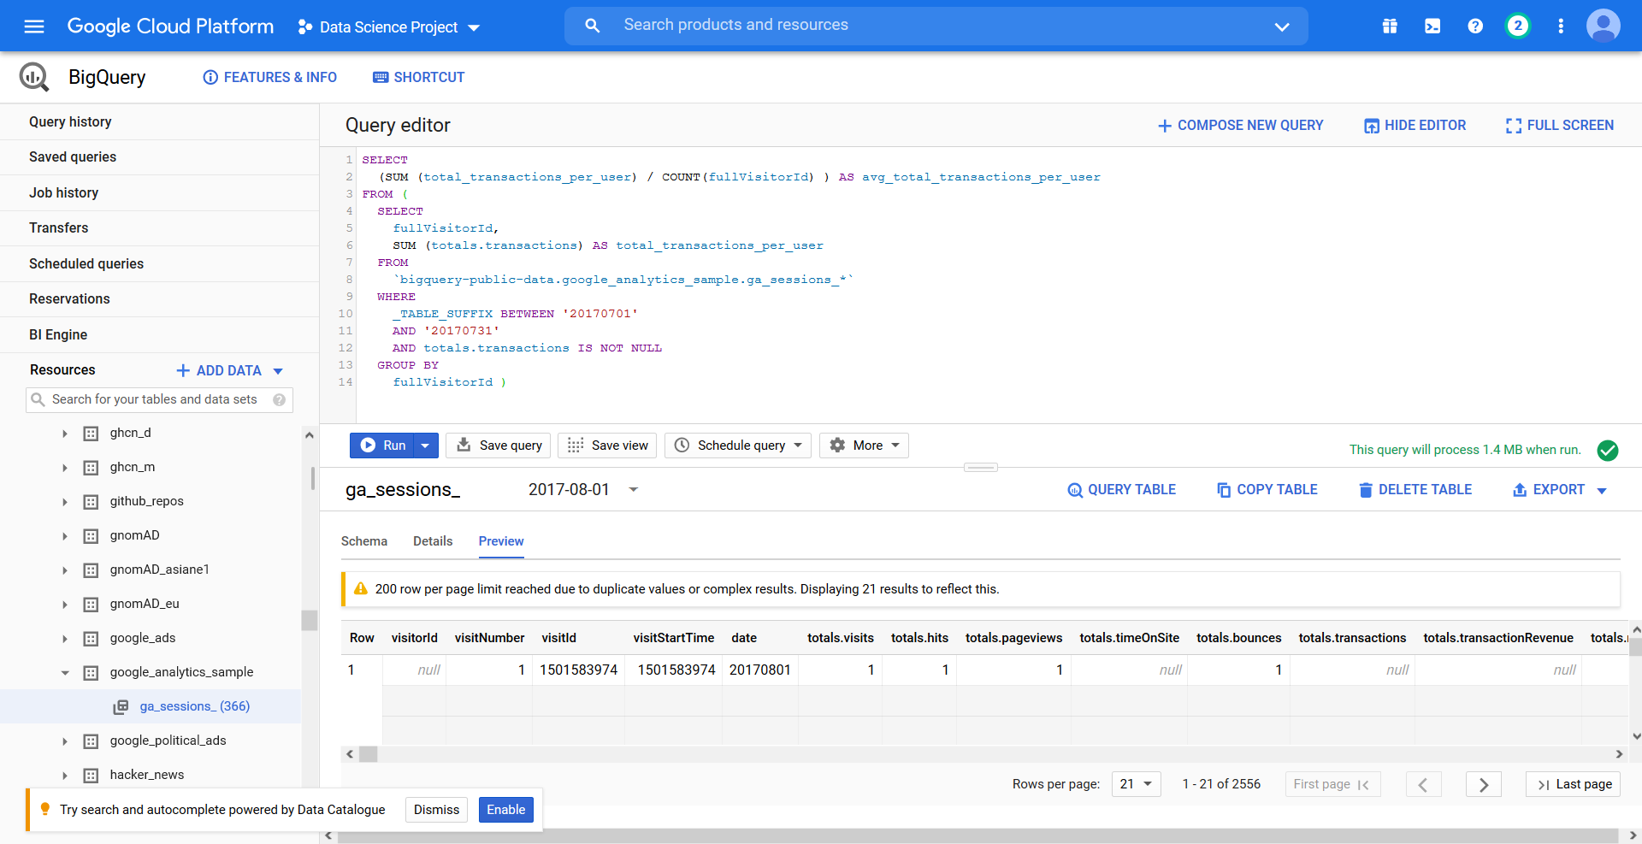This screenshot has height=844, width=1642.
Task: Open the Run options dropdown arrow
Action: click(x=425, y=446)
